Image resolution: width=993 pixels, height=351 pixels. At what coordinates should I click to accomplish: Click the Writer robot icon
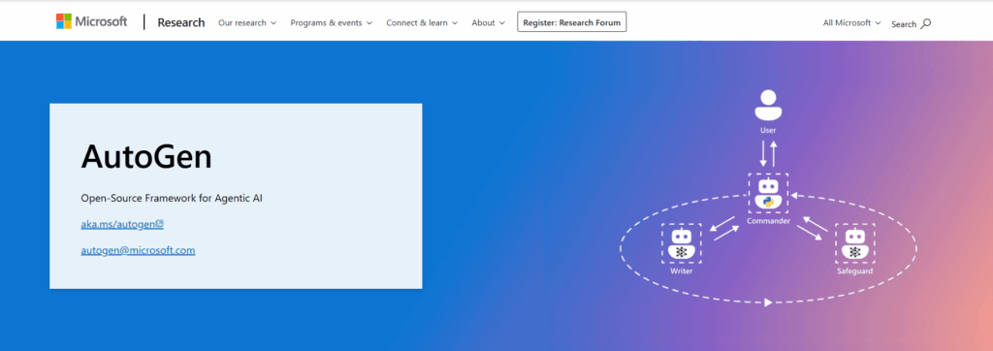[681, 243]
